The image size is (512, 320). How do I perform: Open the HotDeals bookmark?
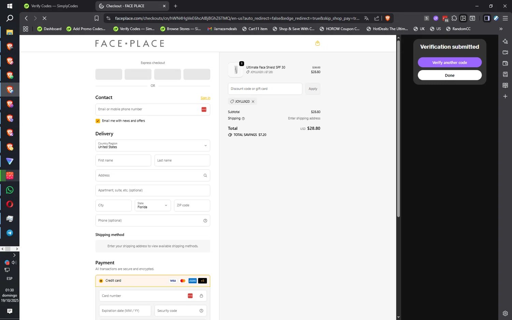click(x=387, y=29)
